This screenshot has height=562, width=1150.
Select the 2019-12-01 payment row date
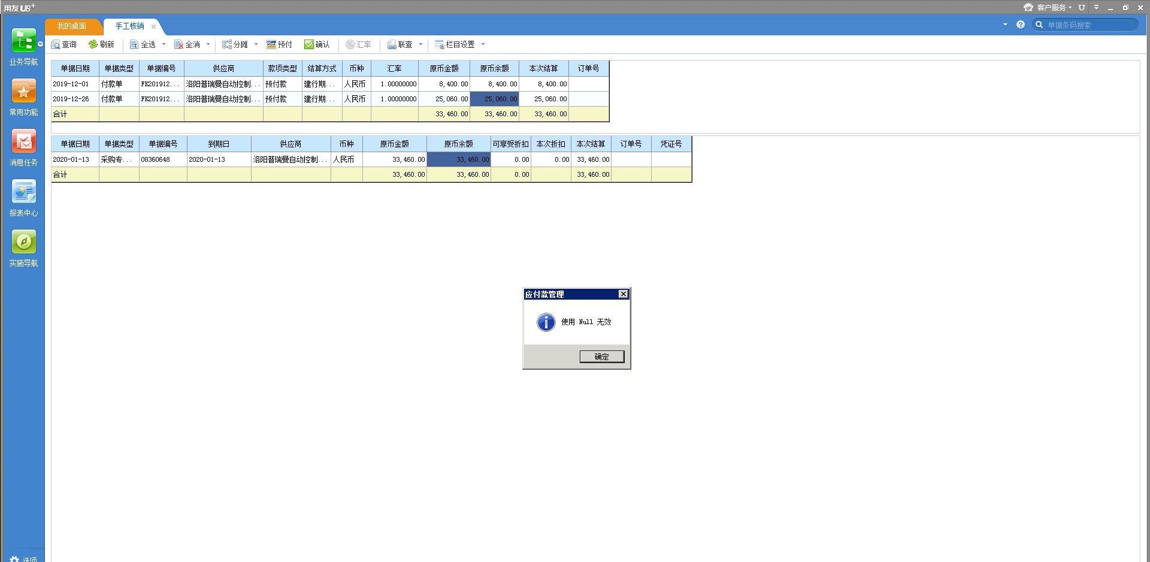[x=75, y=84]
